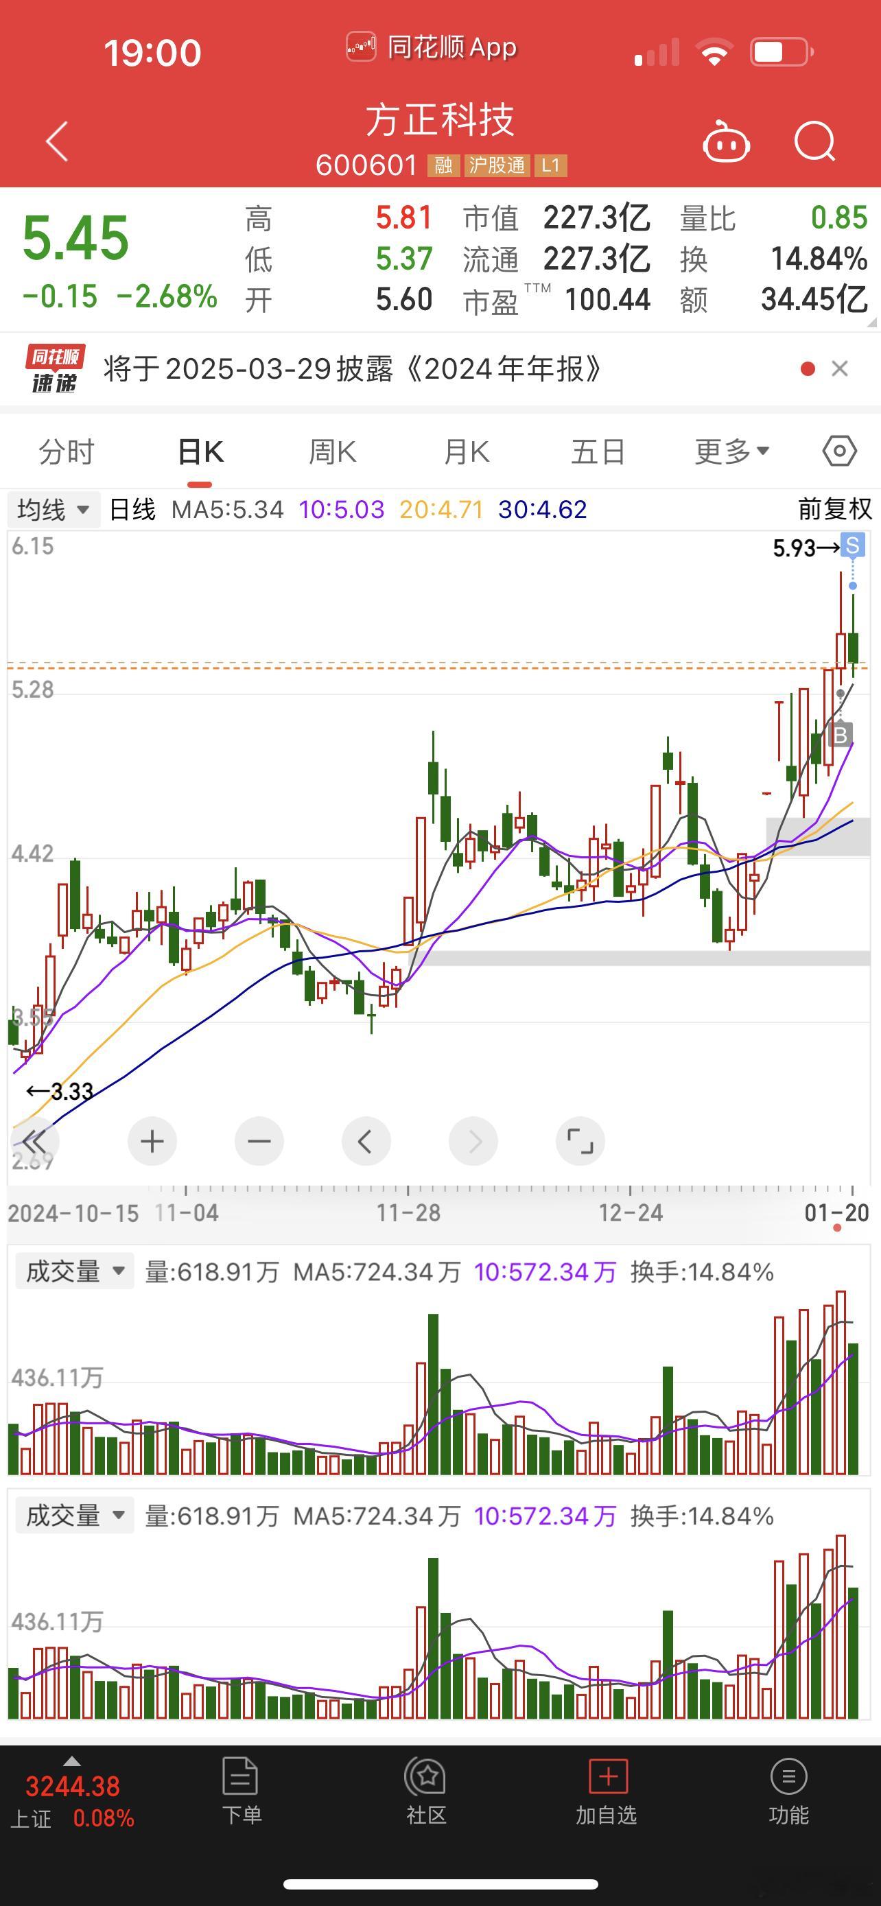Viewport: 881px width, 1906px height.
Task: Tap MA5:5.34 legend value
Action: click(227, 510)
